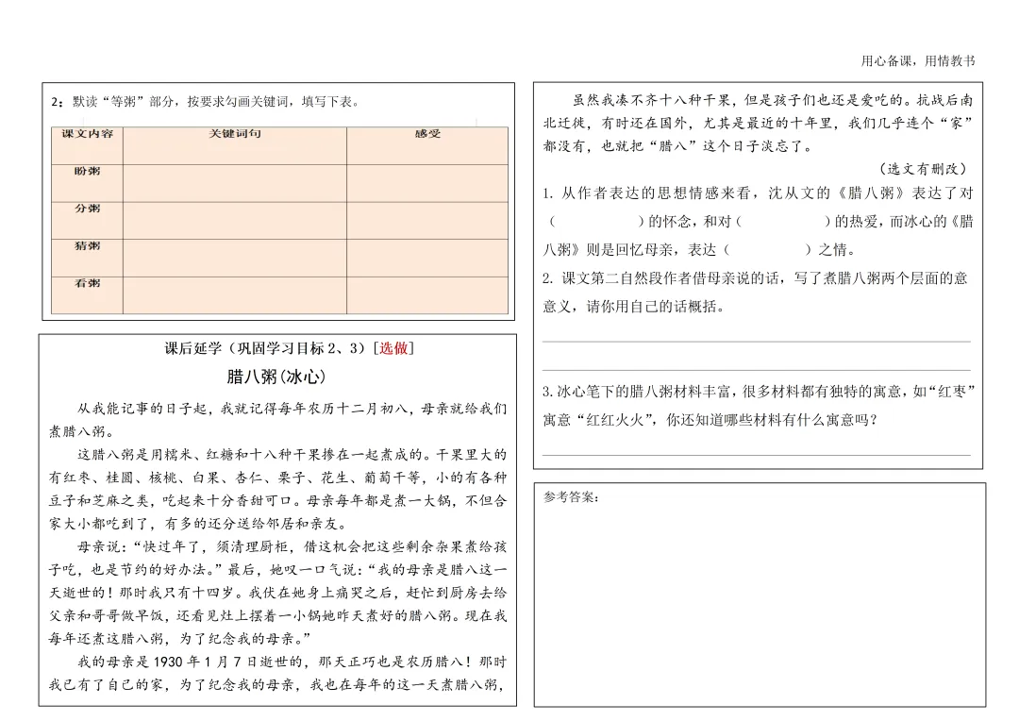Click the first answer line under question 2

tap(757, 342)
